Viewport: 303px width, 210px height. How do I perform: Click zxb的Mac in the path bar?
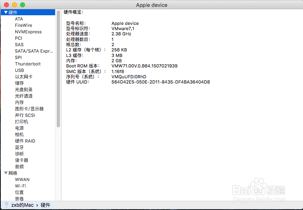[23, 205]
